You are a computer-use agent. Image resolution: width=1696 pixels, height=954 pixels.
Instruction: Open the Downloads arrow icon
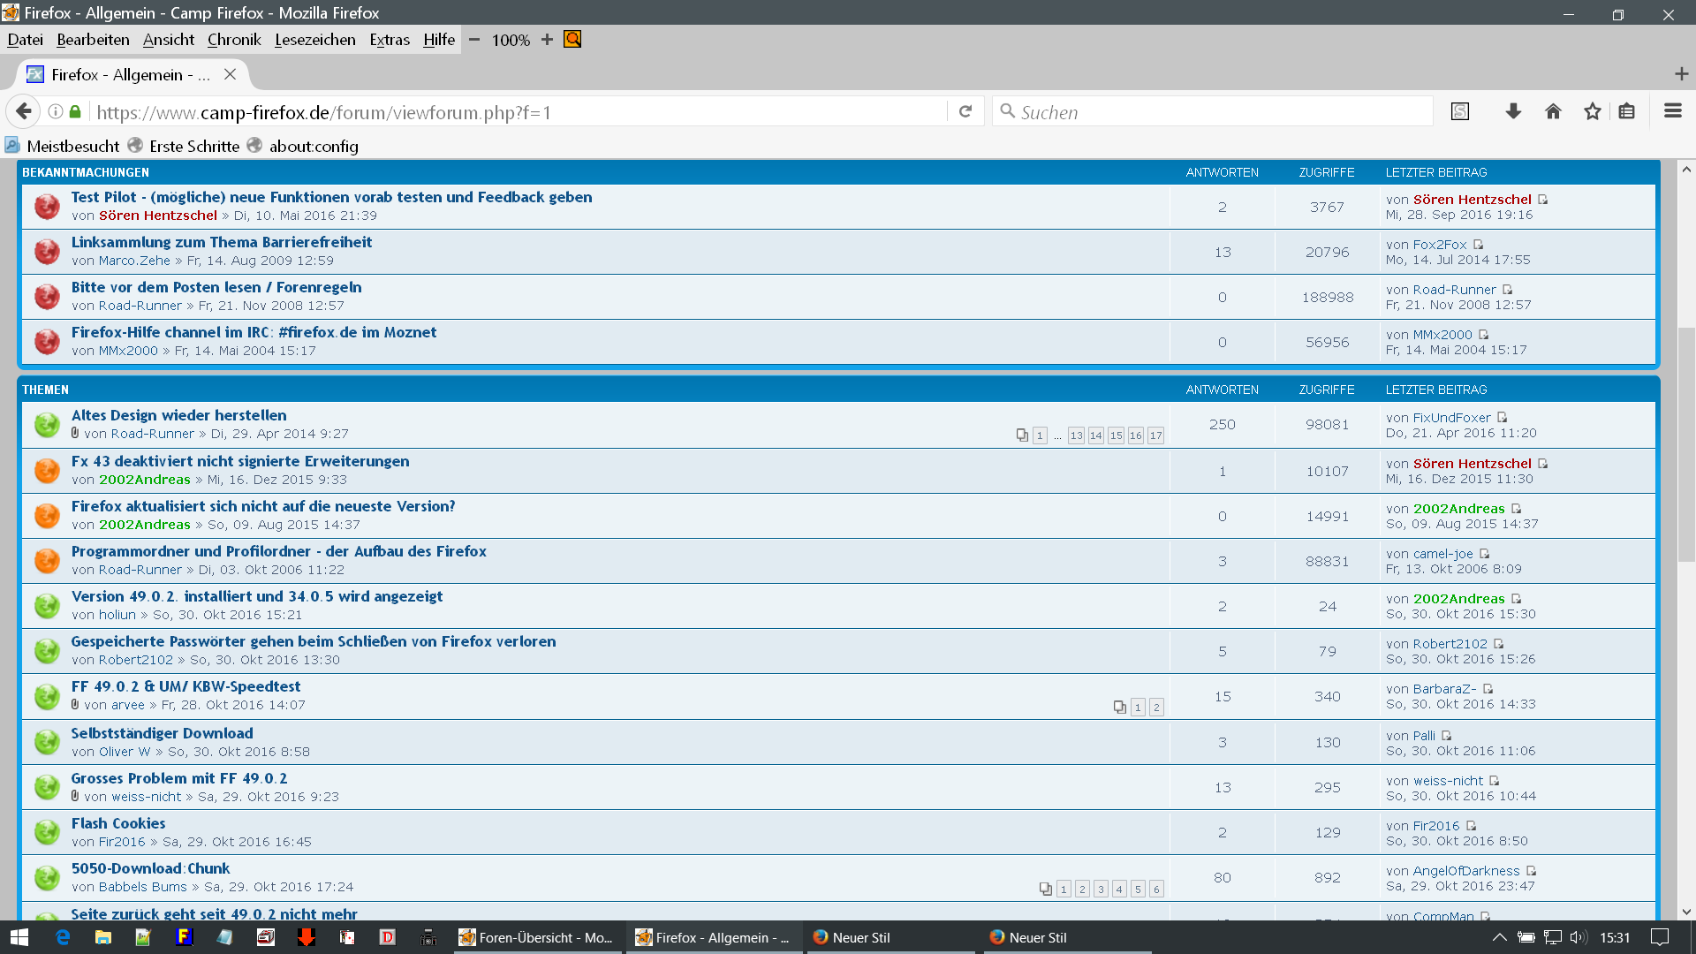1513,111
